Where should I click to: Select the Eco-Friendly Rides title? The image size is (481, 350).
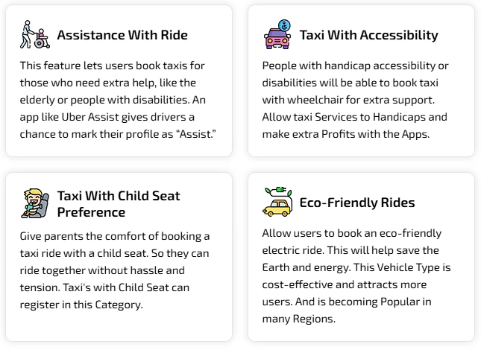pyautogui.click(x=356, y=203)
